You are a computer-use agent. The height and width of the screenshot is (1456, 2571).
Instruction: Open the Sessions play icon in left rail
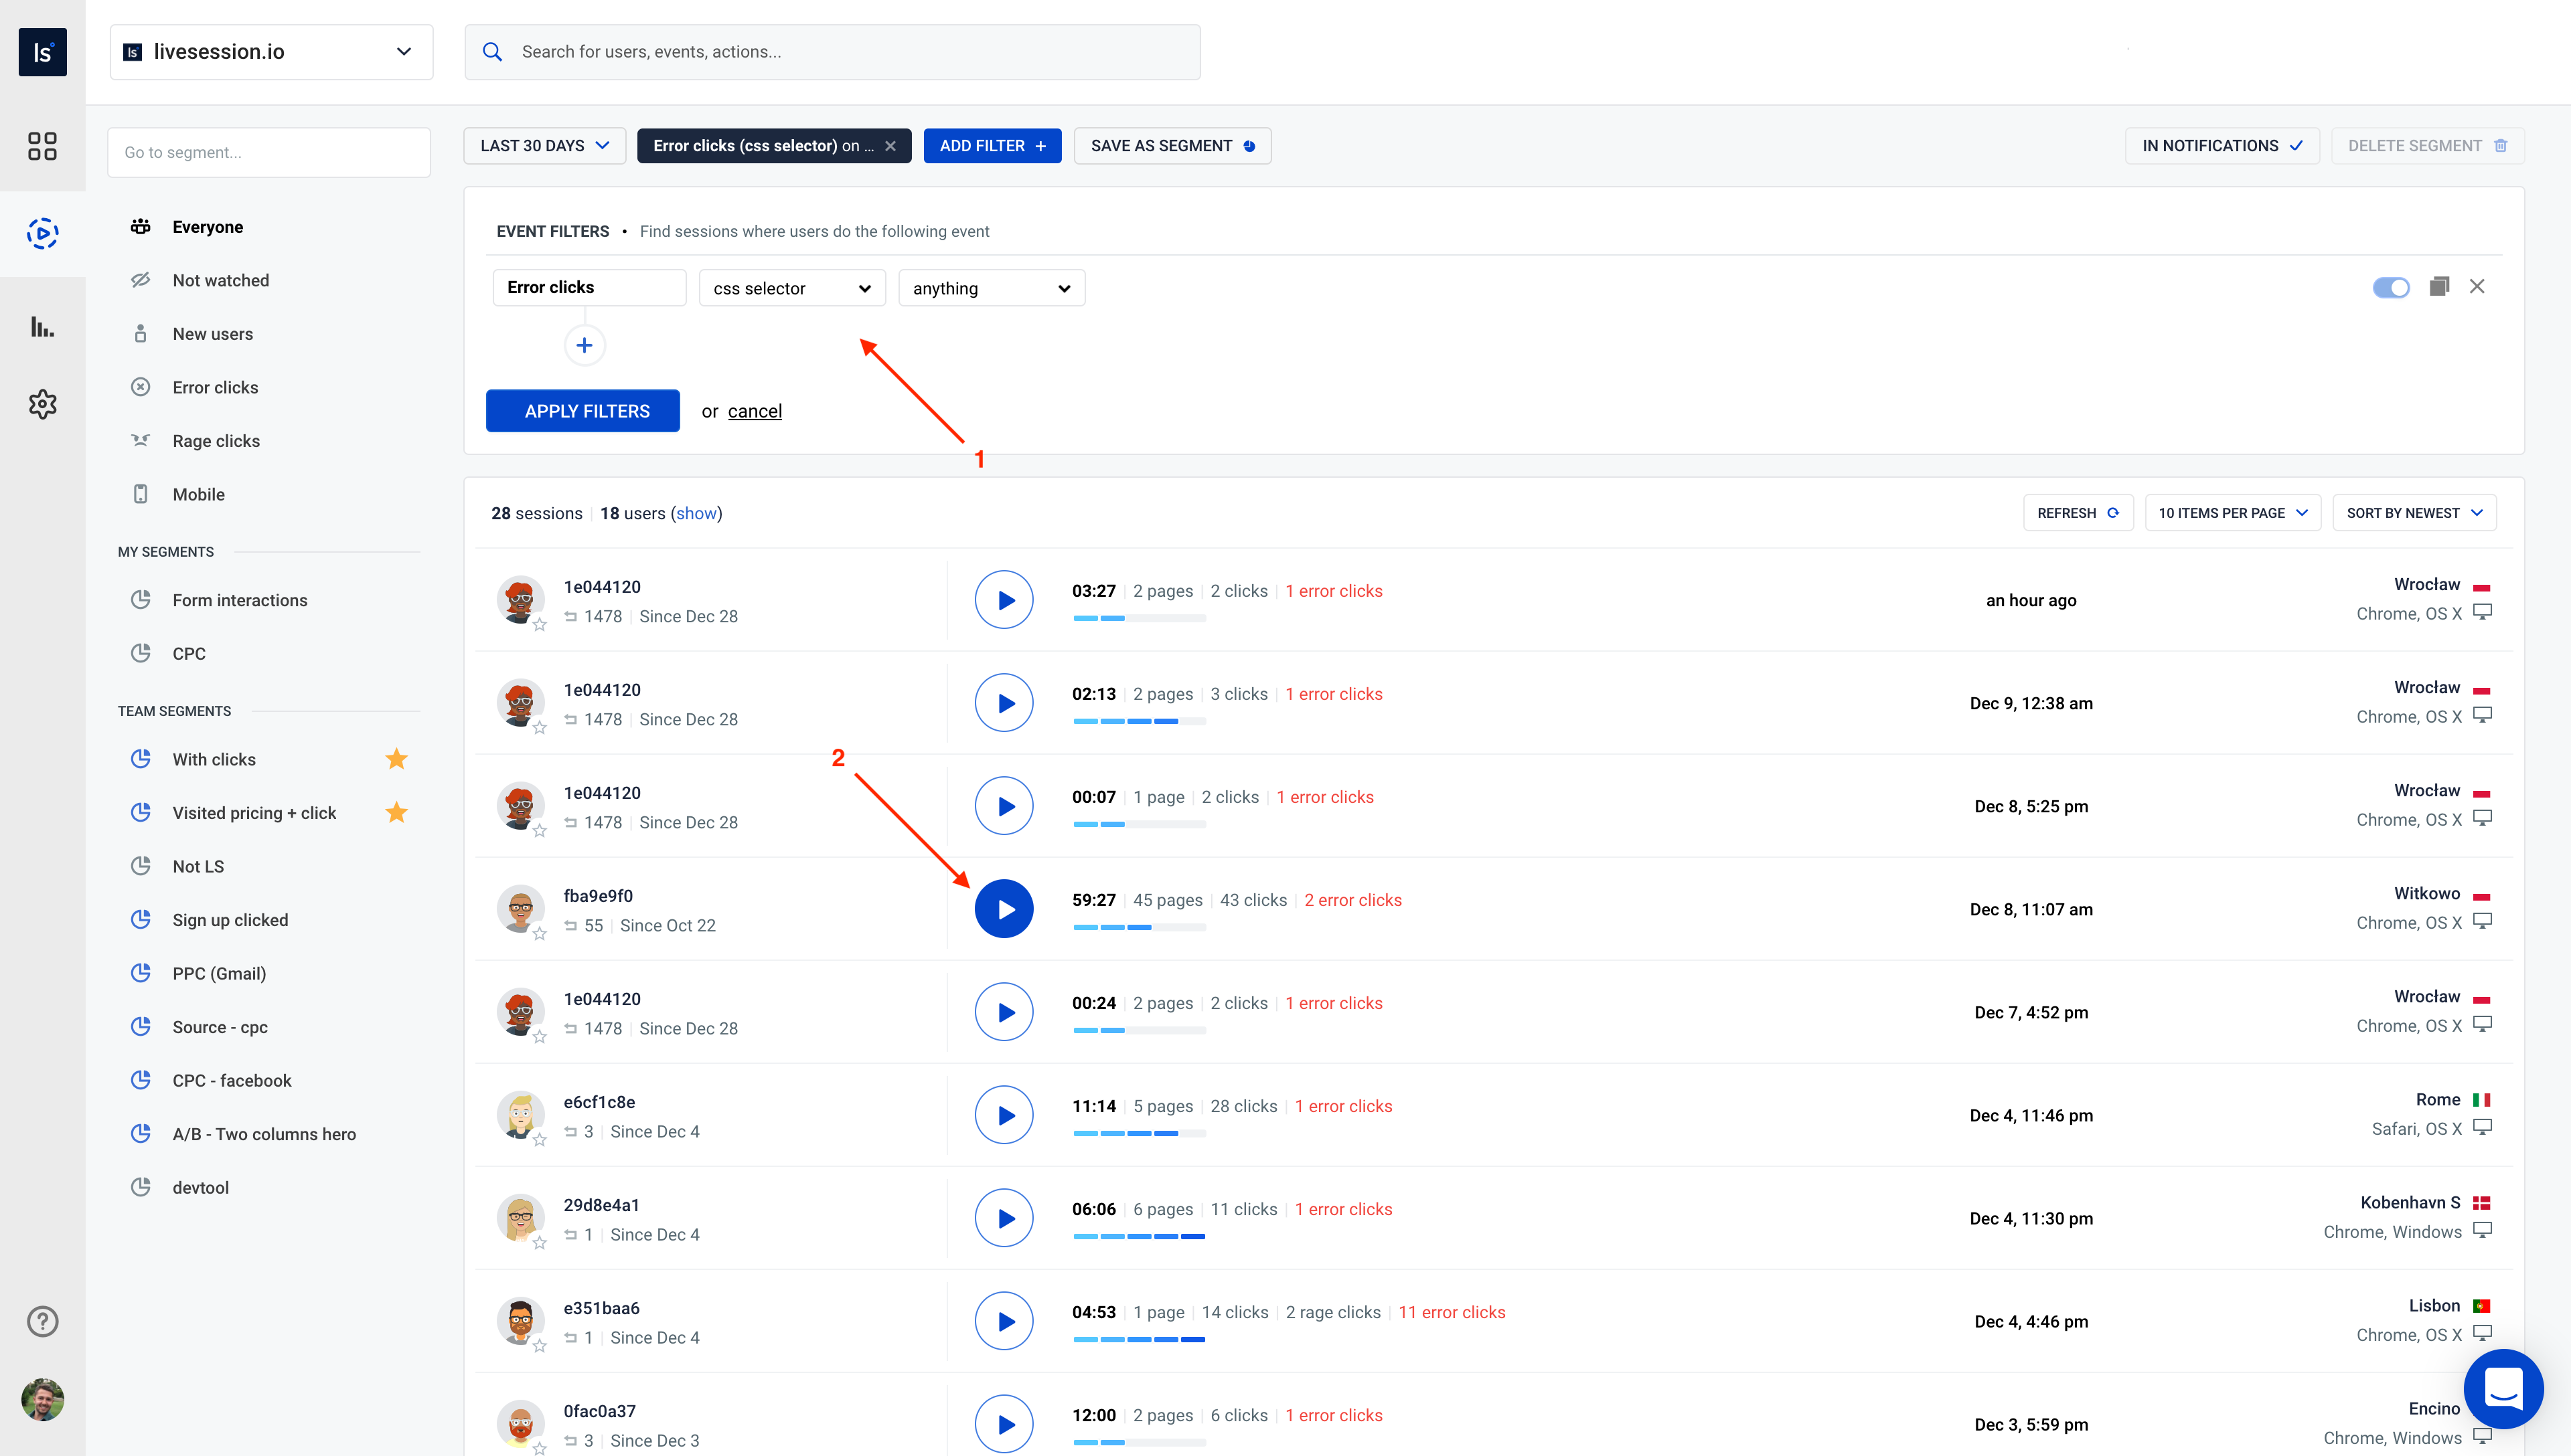[x=43, y=233]
